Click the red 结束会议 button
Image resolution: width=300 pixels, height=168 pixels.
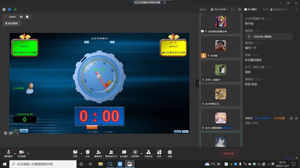pyautogui.click(x=229, y=154)
